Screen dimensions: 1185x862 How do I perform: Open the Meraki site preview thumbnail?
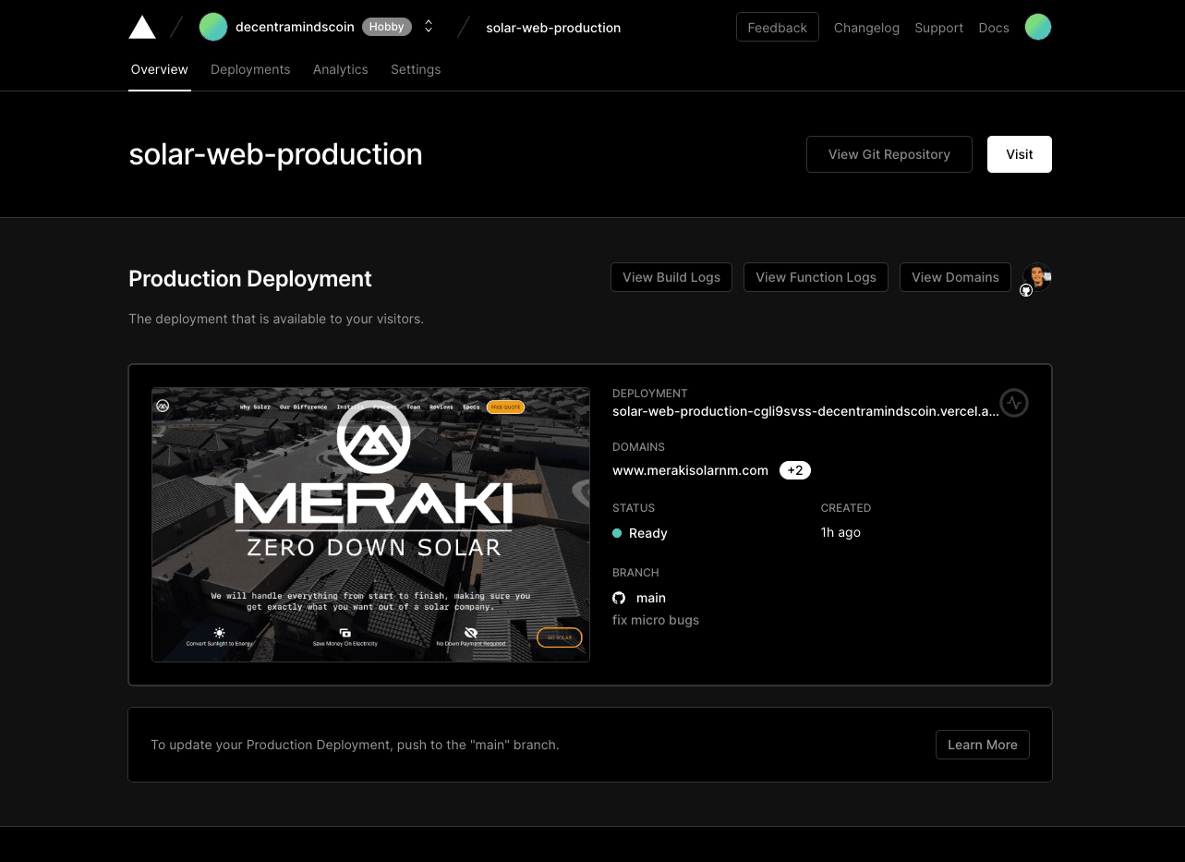point(370,525)
